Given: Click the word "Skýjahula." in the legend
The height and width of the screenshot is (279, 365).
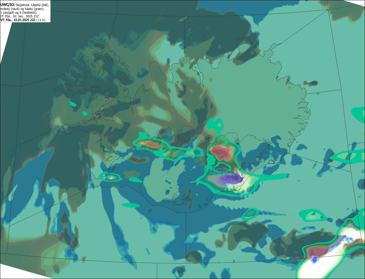Looking at the screenshot, I should click(23, 5).
